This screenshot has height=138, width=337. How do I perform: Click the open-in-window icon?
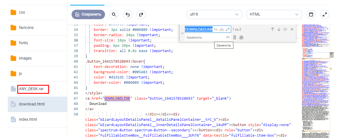pos(311,14)
